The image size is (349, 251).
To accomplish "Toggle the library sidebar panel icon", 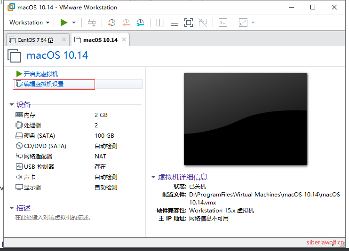I will coord(160,23).
